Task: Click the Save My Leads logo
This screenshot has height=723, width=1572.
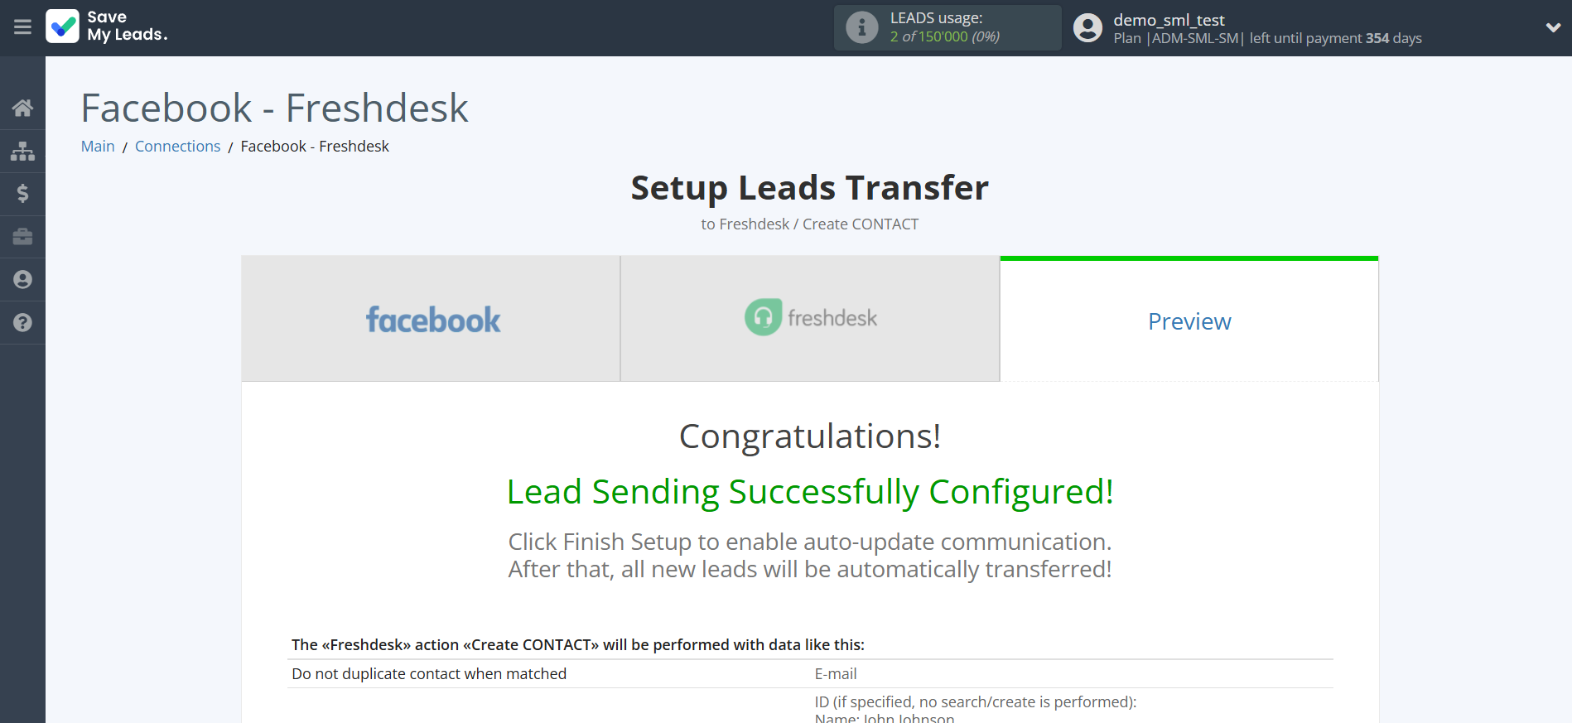Action: click(107, 27)
